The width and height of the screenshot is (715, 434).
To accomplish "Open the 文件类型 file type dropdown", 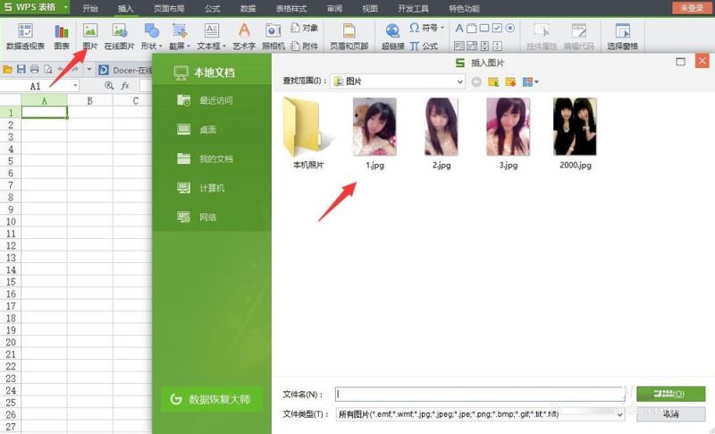I will pos(619,414).
